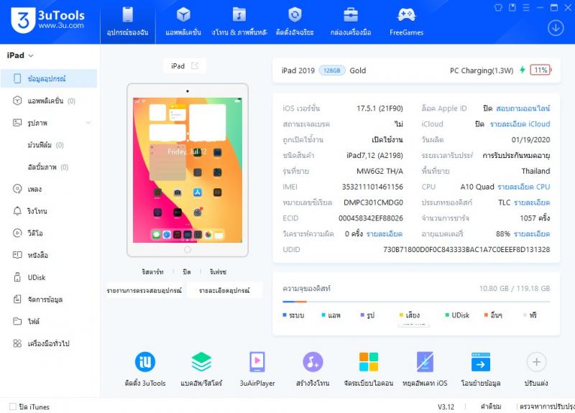Open the Toolbox briefcase tab
Image resolution: width=575 pixels, height=413 pixels.
click(351, 21)
